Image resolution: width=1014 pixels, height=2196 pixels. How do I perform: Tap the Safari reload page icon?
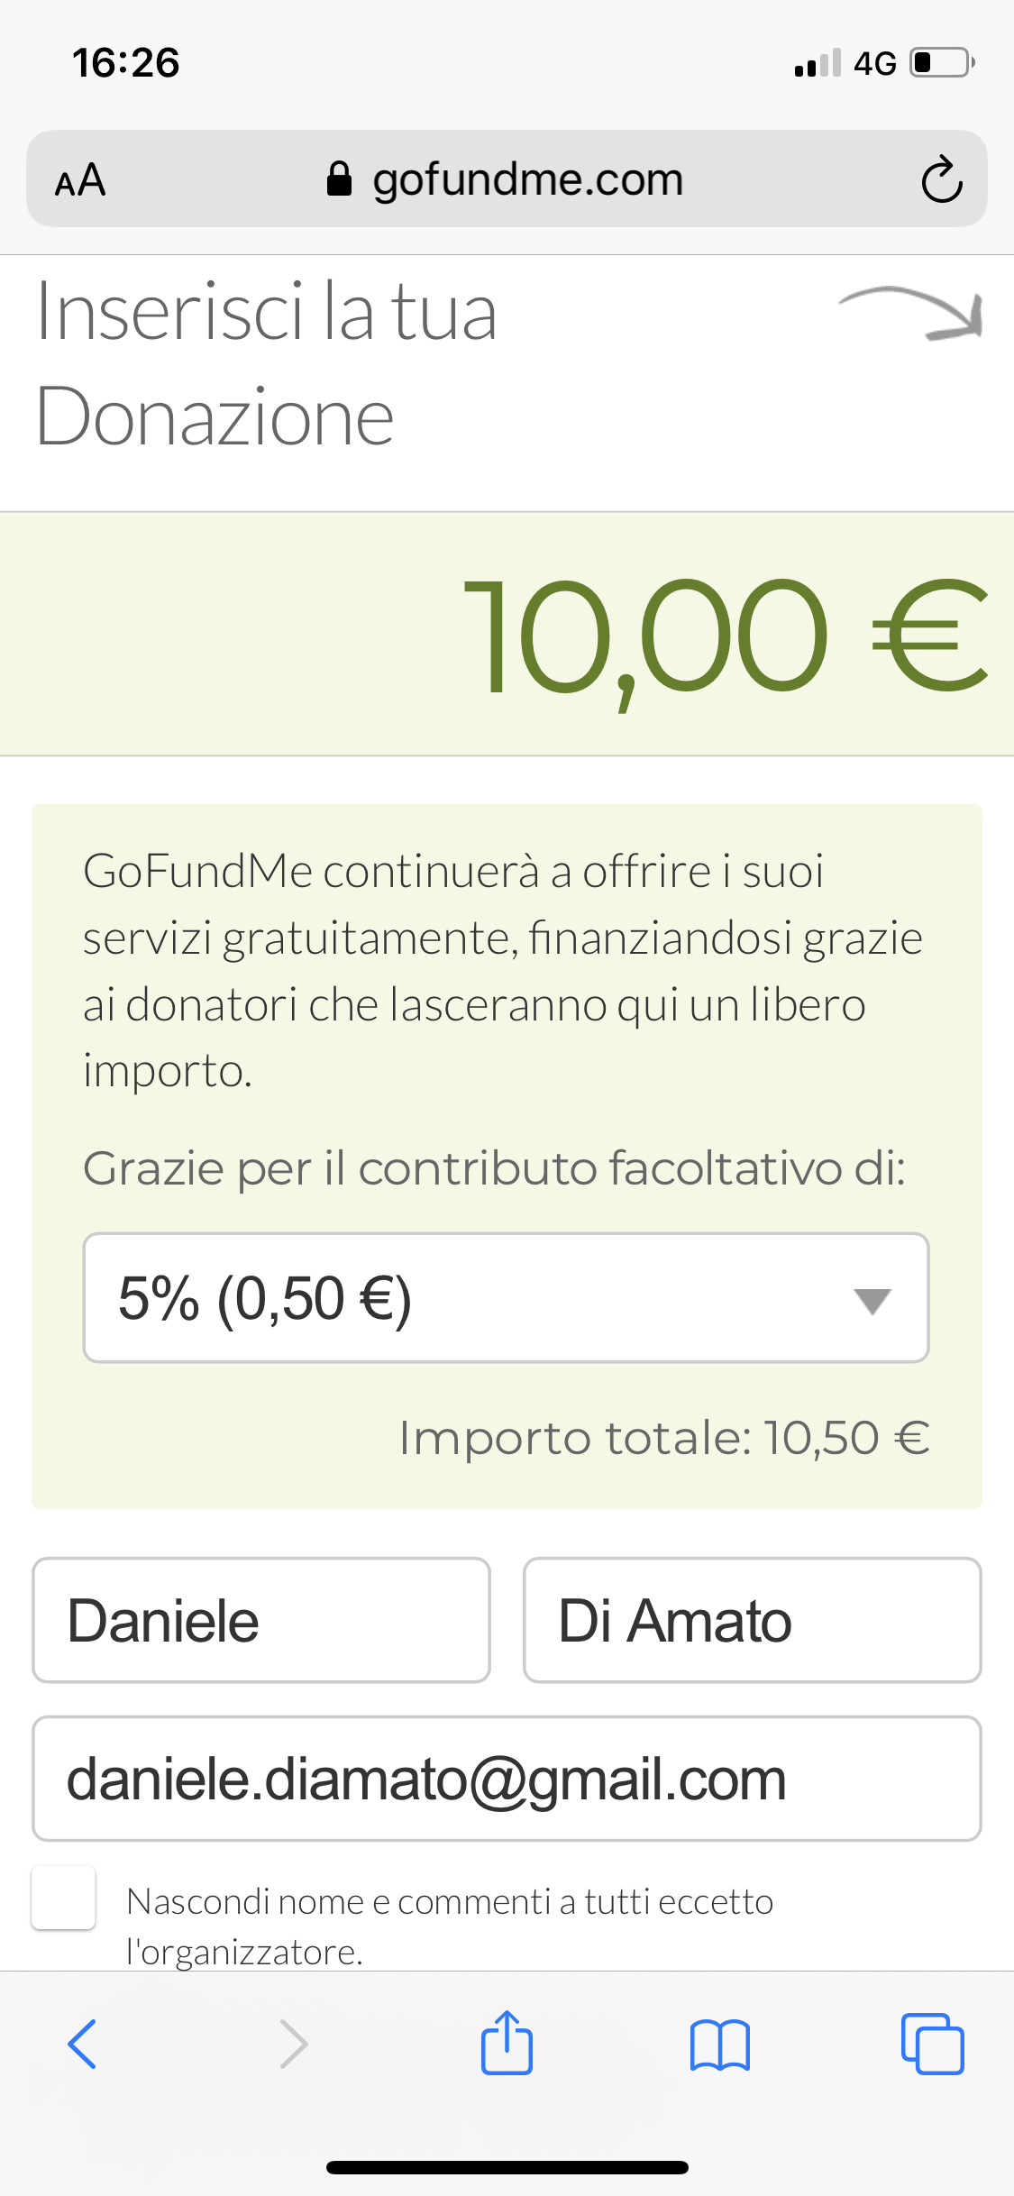(942, 179)
